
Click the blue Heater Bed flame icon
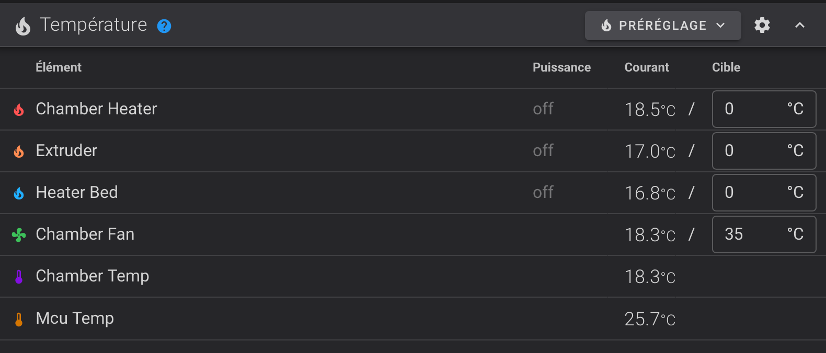pos(19,193)
